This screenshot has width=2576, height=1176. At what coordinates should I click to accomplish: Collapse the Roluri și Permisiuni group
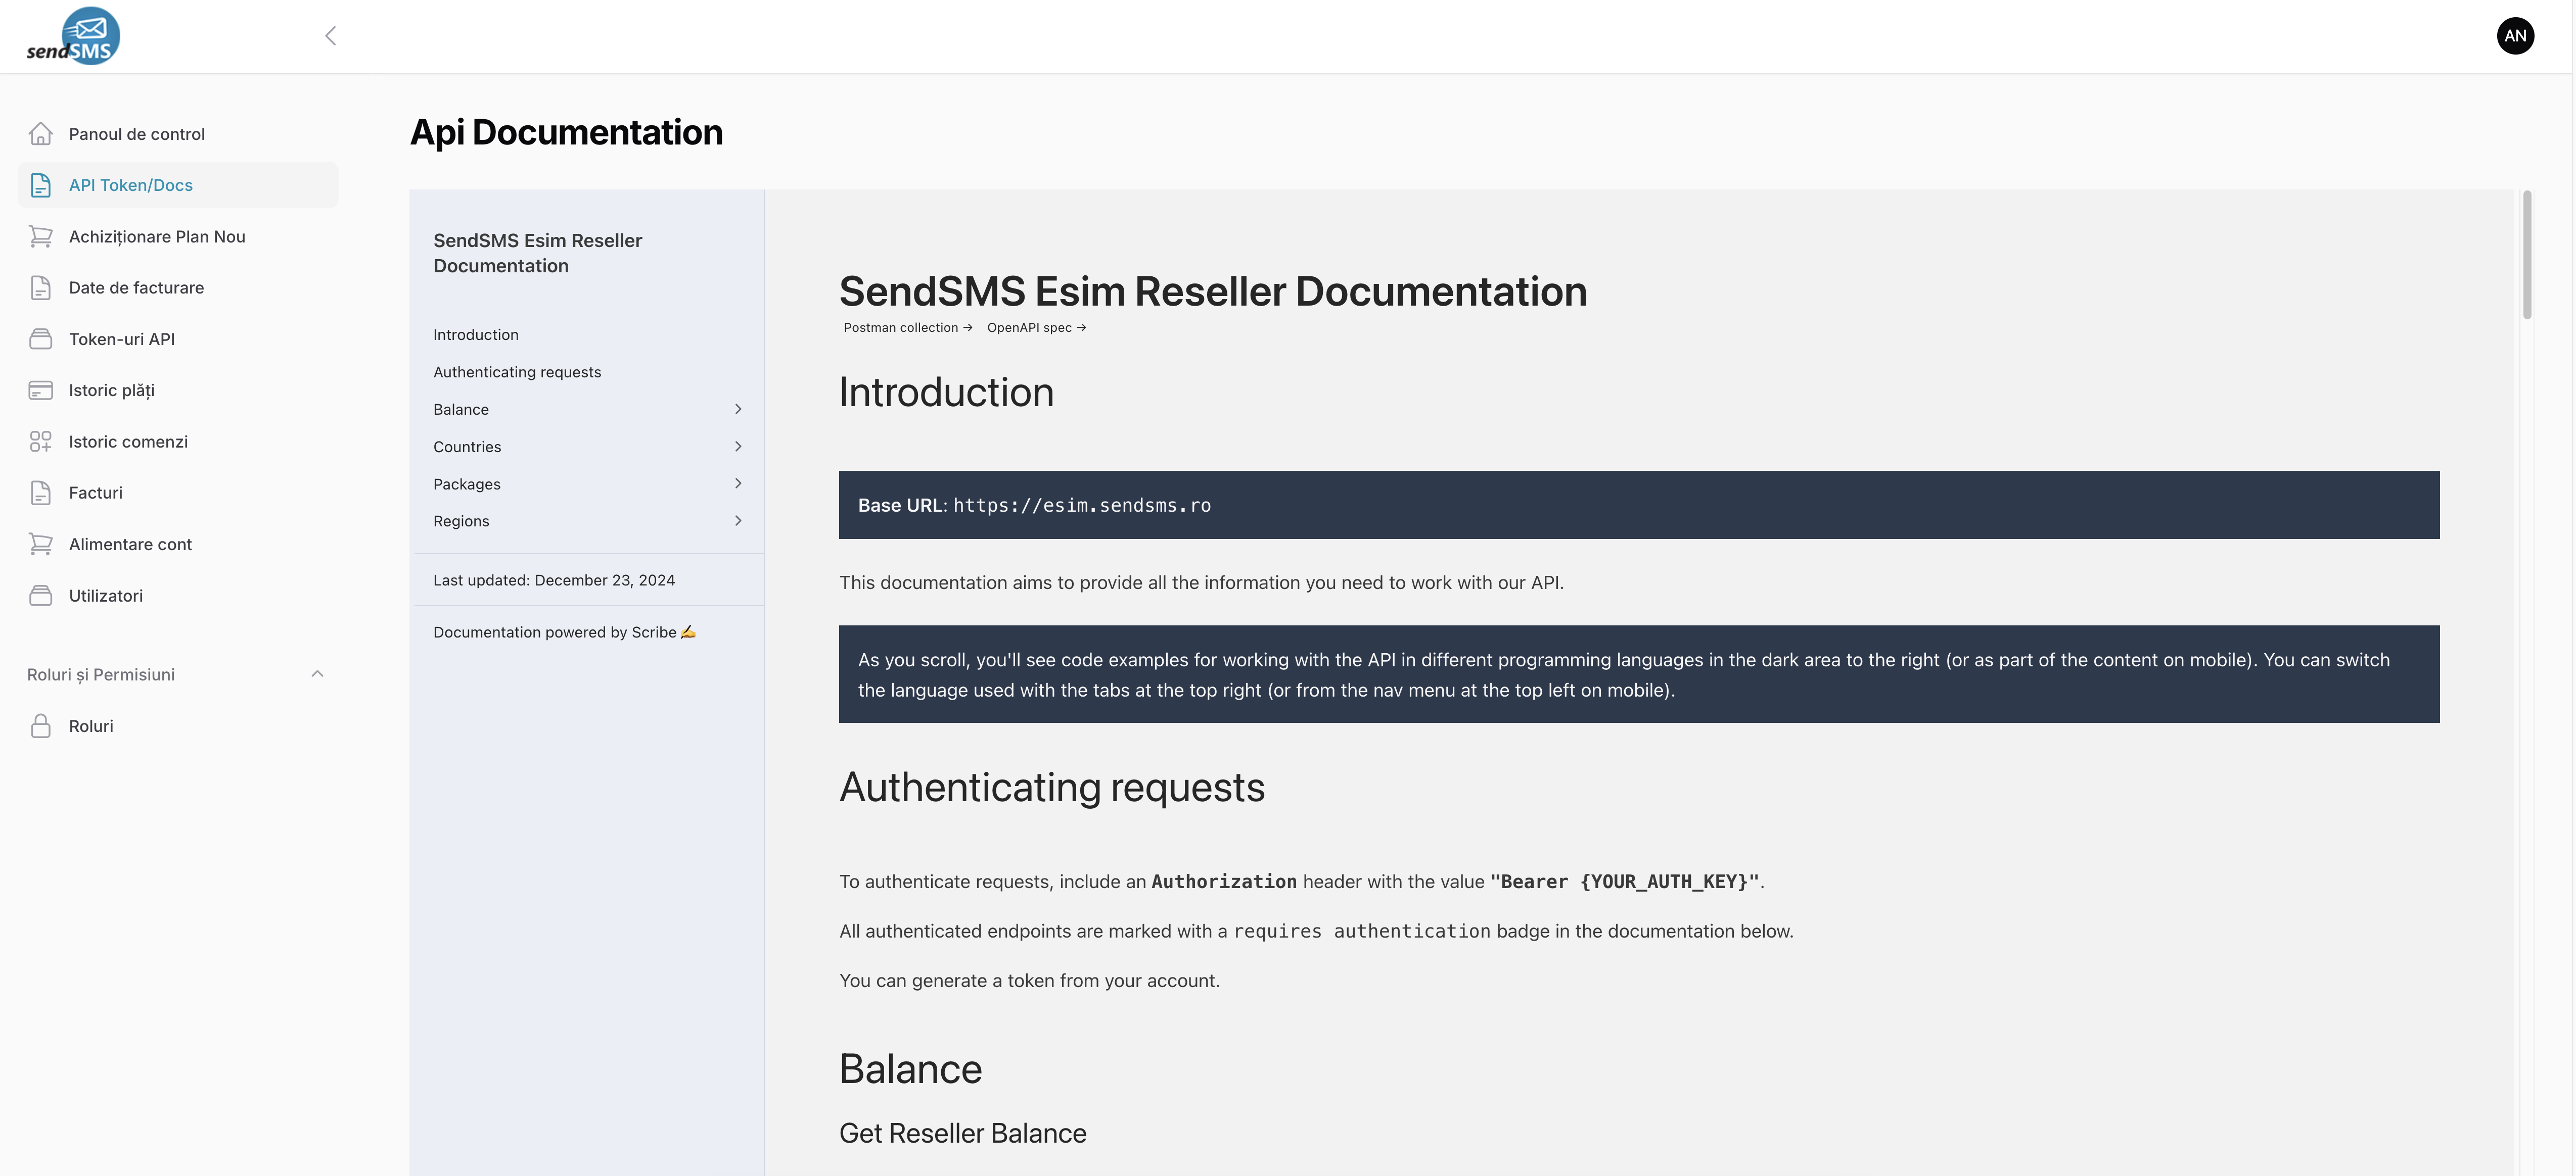[317, 674]
